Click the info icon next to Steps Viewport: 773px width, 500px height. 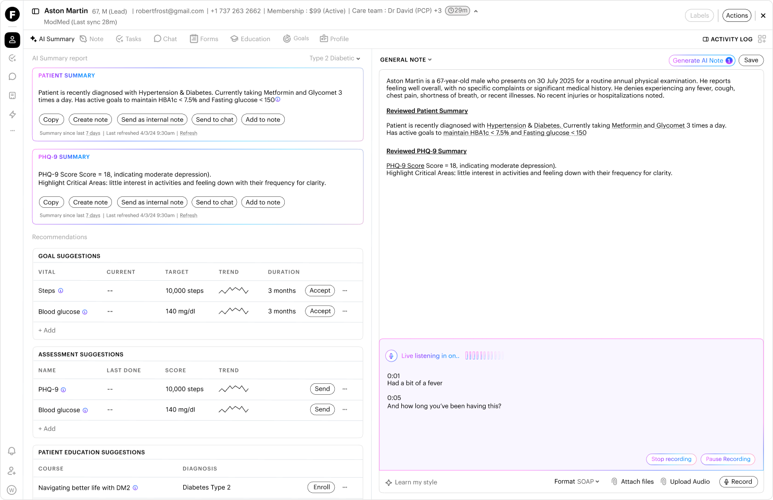point(60,291)
